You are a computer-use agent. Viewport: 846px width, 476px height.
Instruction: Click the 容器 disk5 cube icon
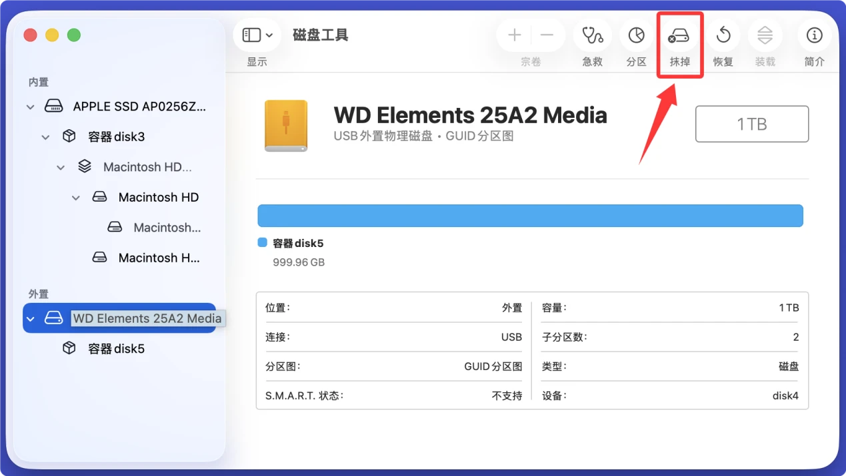69,348
